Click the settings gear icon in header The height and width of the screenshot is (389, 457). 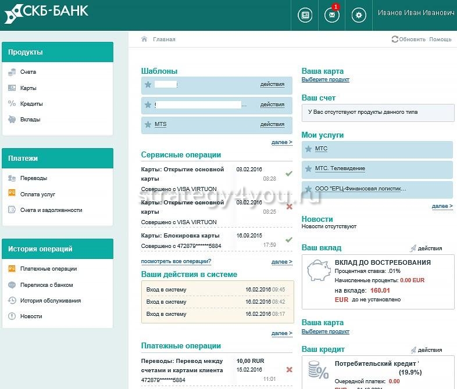point(360,16)
